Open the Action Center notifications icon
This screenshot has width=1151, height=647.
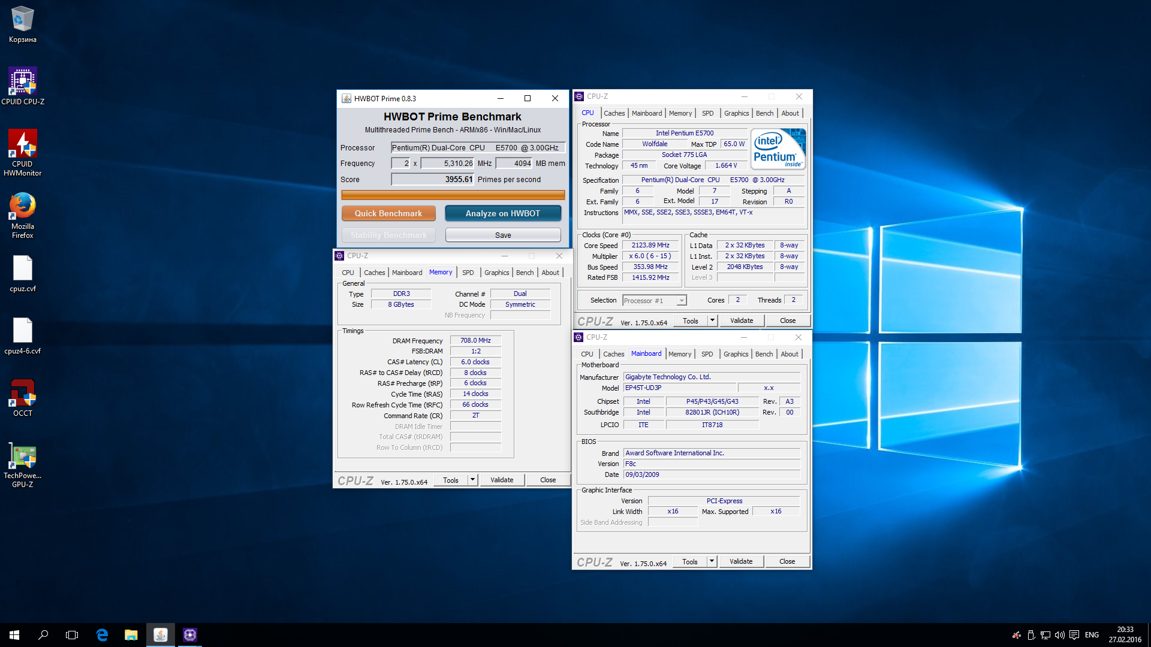click(1074, 635)
